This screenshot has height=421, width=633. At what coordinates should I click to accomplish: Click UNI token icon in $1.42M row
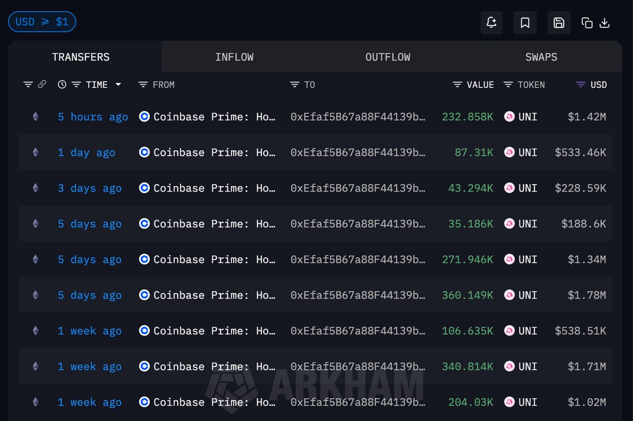click(509, 117)
